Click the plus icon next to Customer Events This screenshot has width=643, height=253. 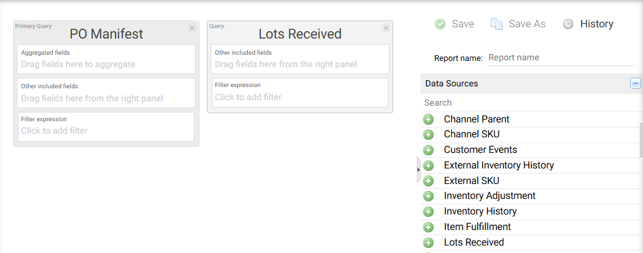(428, 150)
